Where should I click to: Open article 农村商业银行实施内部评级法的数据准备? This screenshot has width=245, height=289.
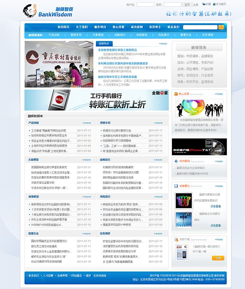pyautogui.click(x=123, y=63)
